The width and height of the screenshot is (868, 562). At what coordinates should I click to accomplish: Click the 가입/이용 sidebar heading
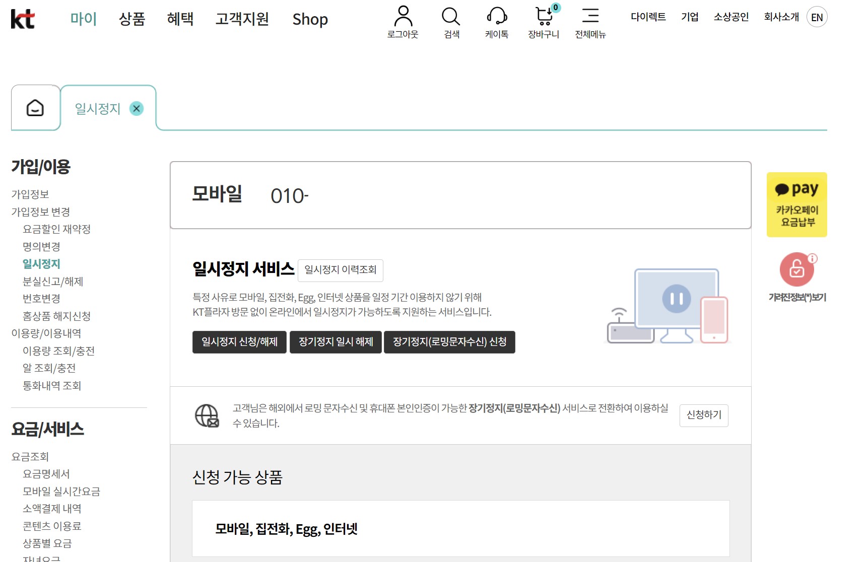click(x=41, y=167)
